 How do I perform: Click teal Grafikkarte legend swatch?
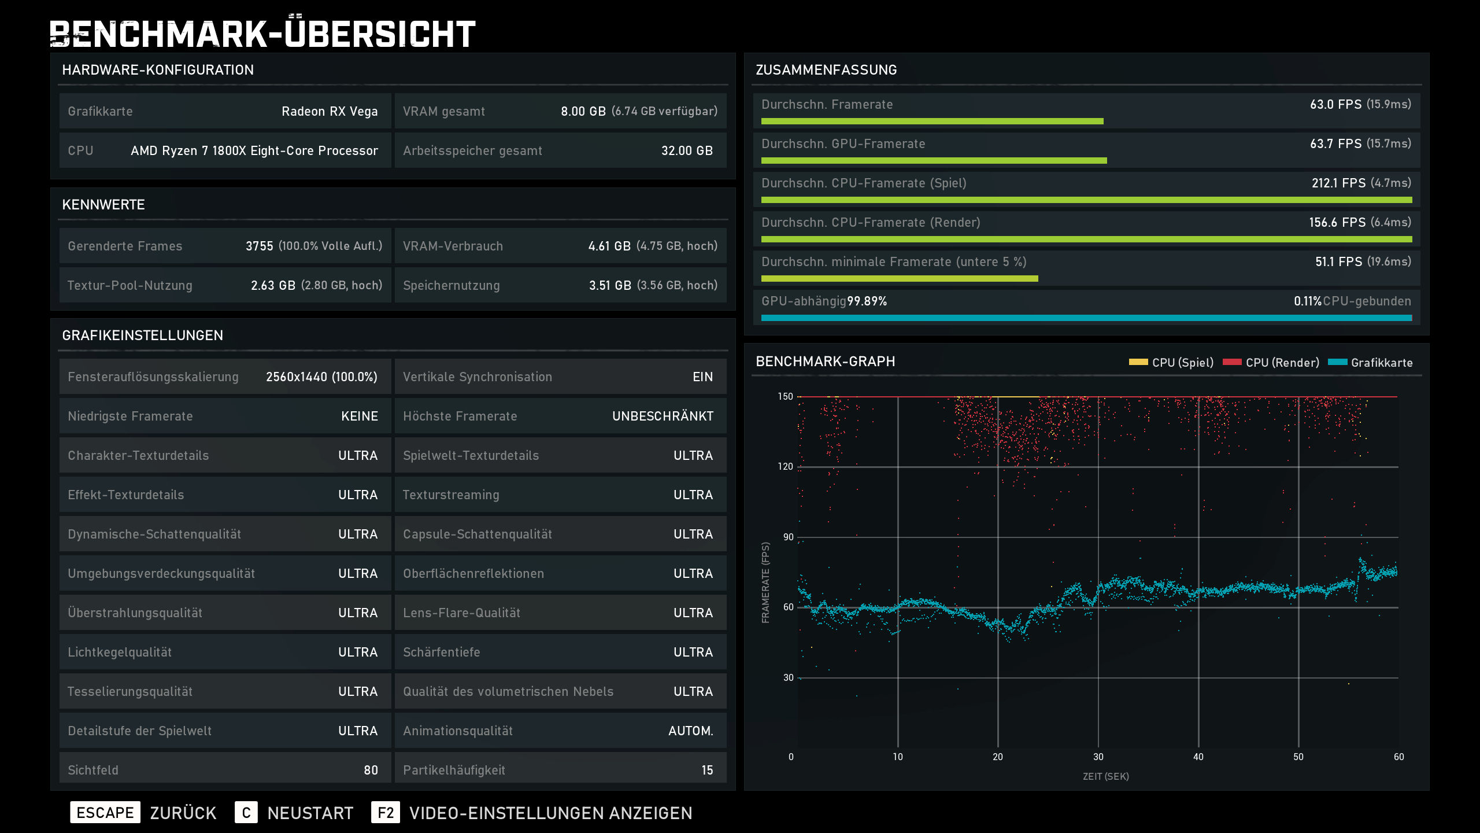click(x=1337, y=363)
